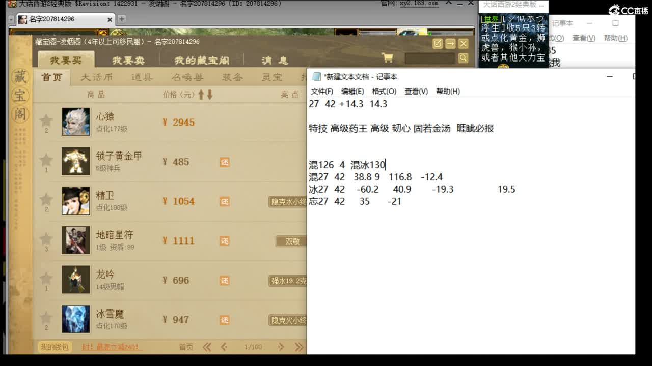652x366 pixels.
Task: Favorite the 心猿 listing star
Action: tap(46, 120)
